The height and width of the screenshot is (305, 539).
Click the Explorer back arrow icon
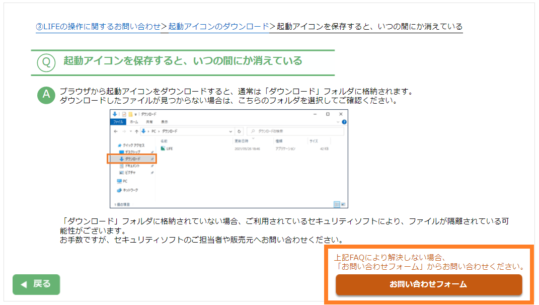pyautogui.click(x=115, y=131)
